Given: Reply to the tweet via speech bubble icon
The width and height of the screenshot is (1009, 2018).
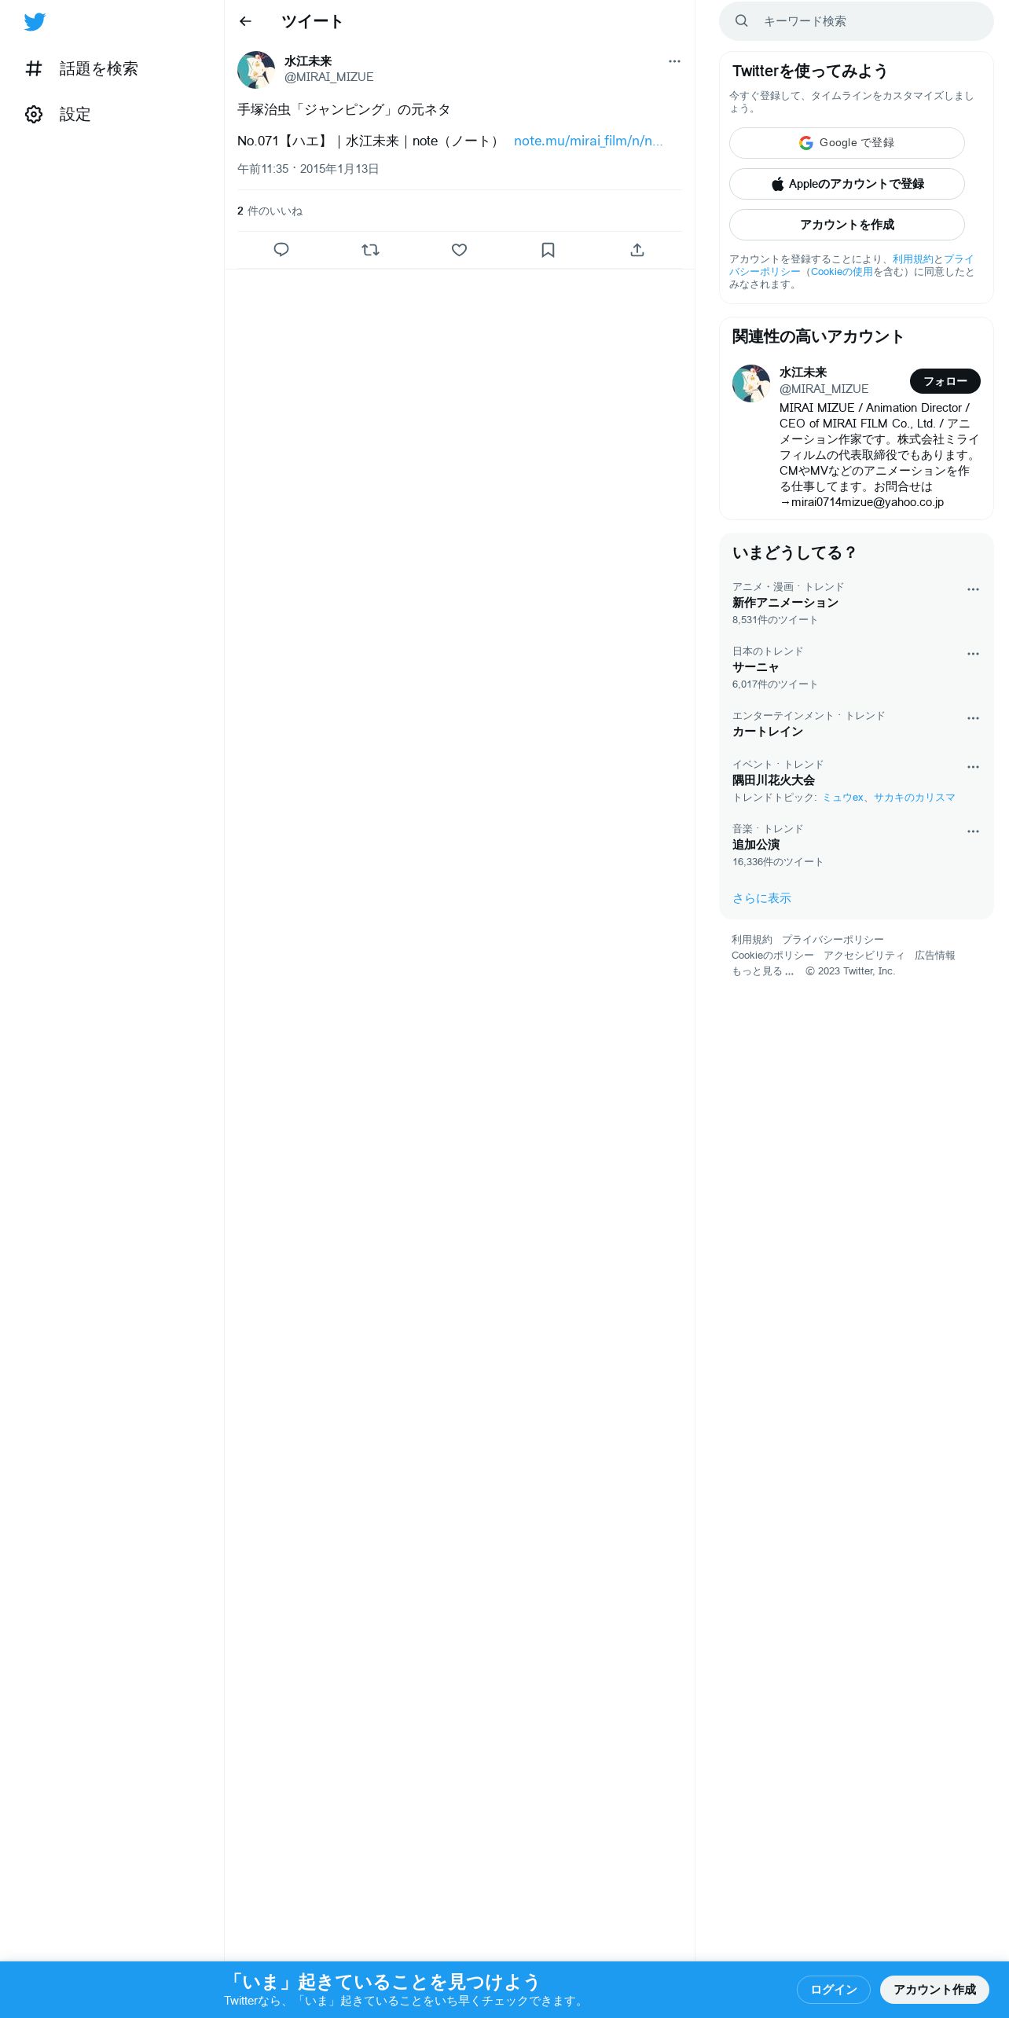Looking at the screenshot, I should 281,250.
